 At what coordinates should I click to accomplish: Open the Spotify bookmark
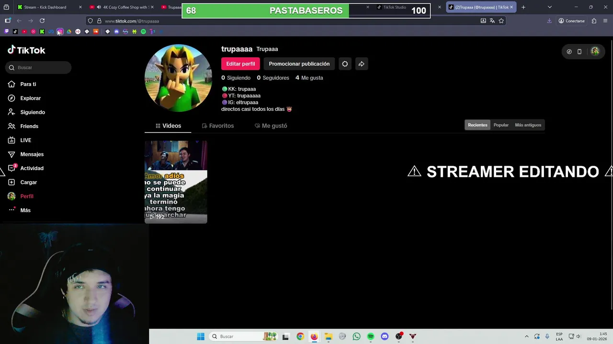[143, 32]
